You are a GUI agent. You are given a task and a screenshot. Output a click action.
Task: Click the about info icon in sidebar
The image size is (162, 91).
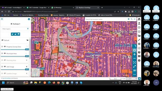point(139,60)
